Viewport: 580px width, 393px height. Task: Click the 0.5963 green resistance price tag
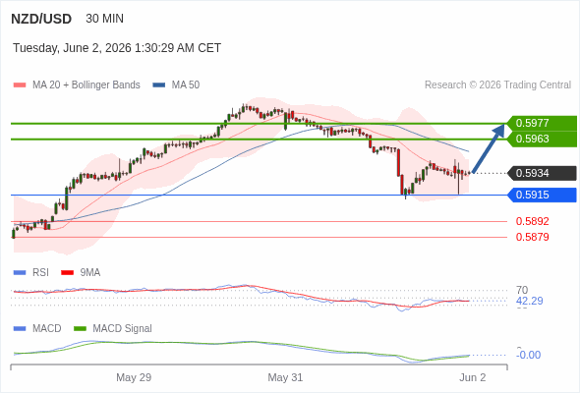click(x=542, y=139)
